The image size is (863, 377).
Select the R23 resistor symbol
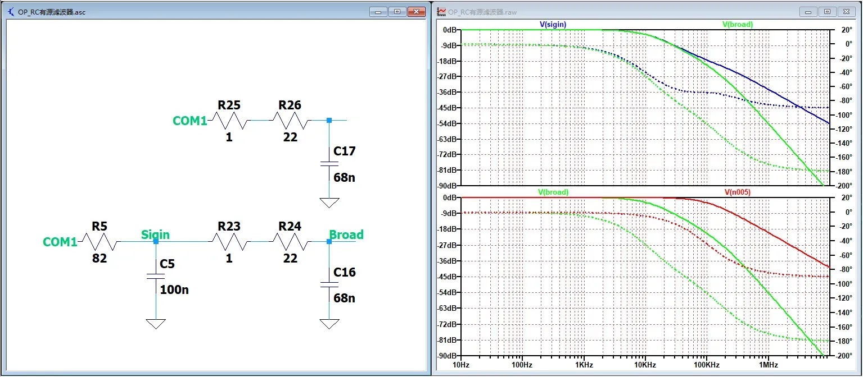(x=229, y=241)
